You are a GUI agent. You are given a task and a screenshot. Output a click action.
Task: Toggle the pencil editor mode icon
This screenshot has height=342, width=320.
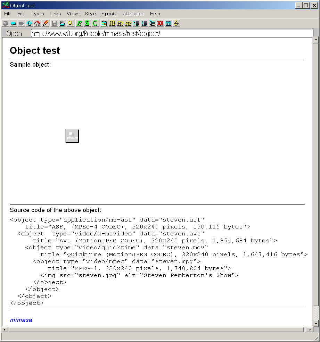pyautogui.click(x=45, y=23)
